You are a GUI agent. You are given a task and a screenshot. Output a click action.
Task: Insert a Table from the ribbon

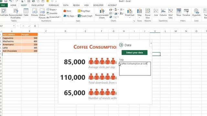26,12
